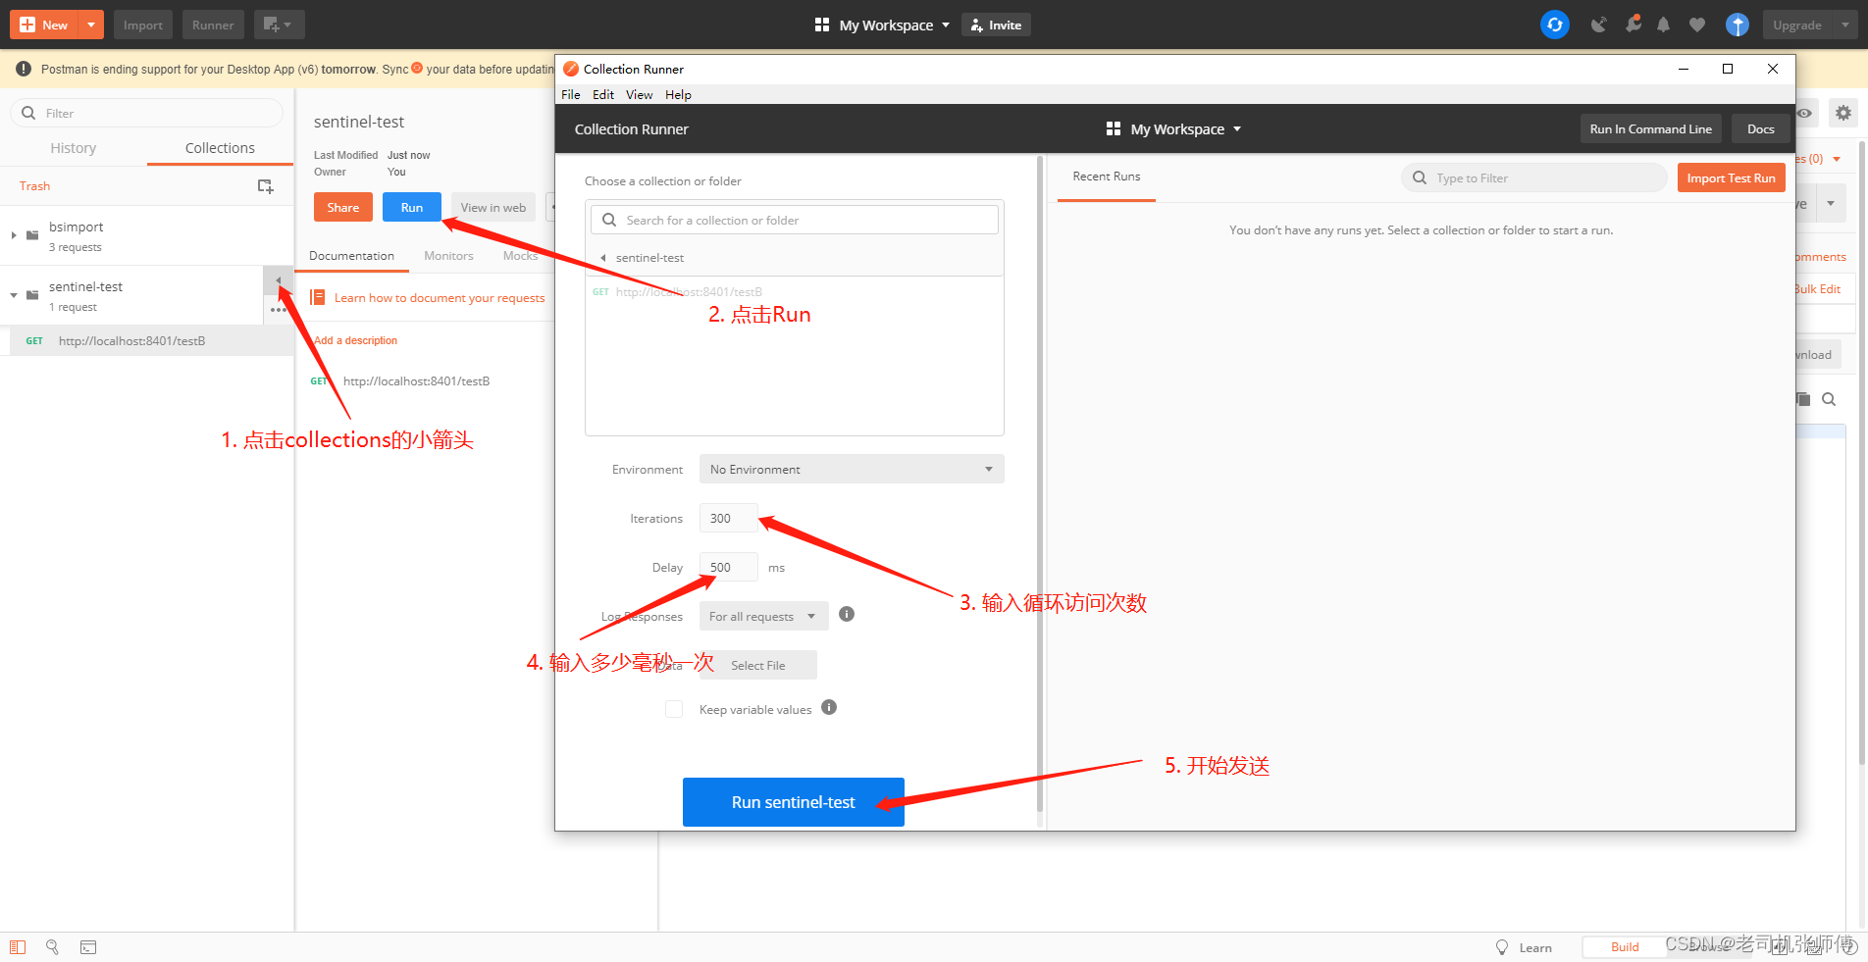Image resolution: width=1868 pixels, height=962 pixels.
Task: Open the three-dots menu for sentinel-test
Action: coord(279,310)
